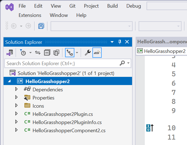Viewport: 187px width, 145px height.
Task: Save file with the floppy disk icon
Action: 41,26
